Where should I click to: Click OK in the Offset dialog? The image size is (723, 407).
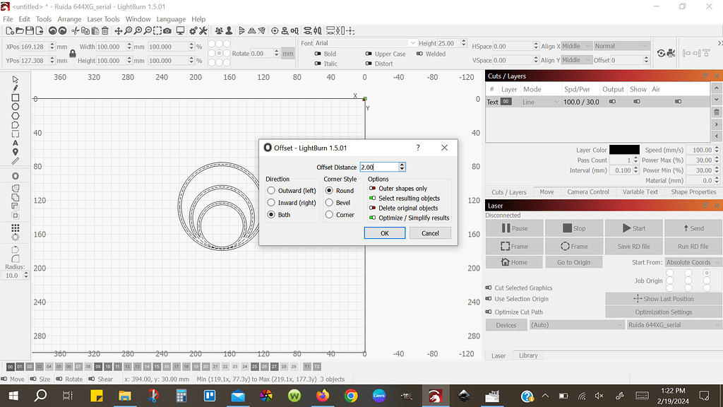coord(385,232)
